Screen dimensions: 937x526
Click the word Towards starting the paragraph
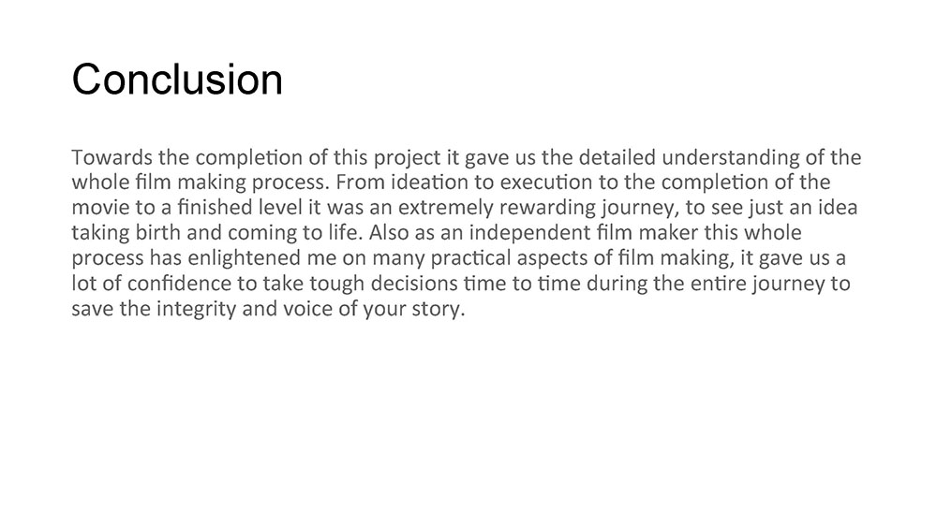(112, 157)
